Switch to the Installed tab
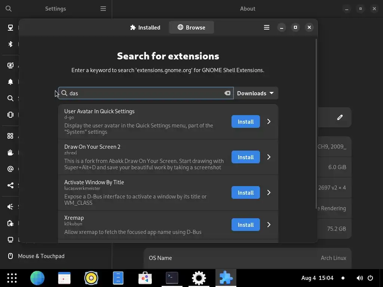This screenshot has height=287, width=383. pyautogui.click(x=145, y=27)
